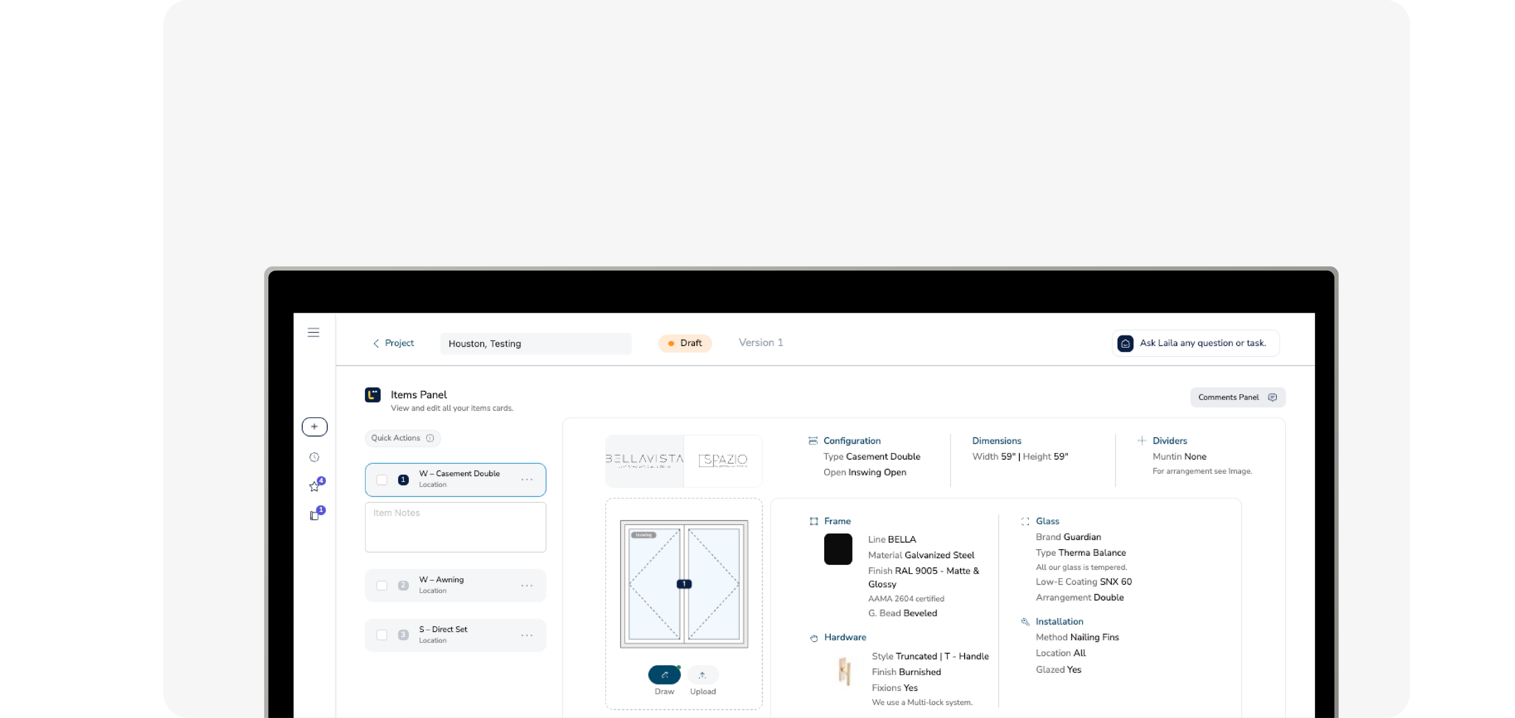Click the Configuration heading

[x=852, y=441]
